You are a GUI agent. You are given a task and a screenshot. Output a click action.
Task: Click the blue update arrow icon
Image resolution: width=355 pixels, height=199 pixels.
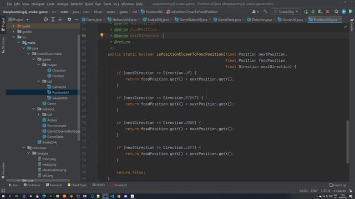[344, 12]
